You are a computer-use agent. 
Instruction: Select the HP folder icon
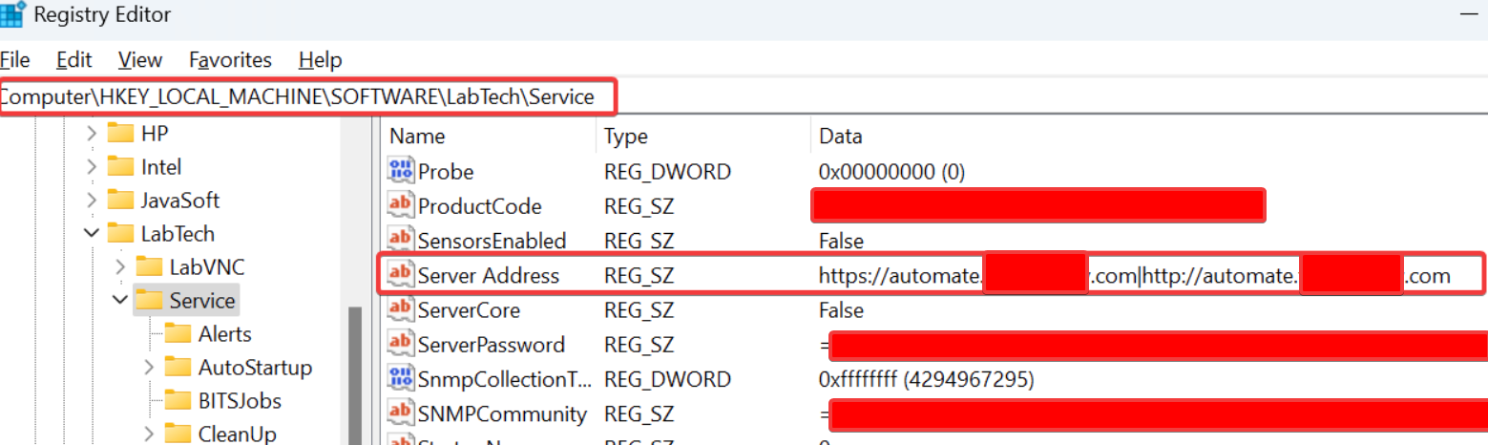coord(120,133)
